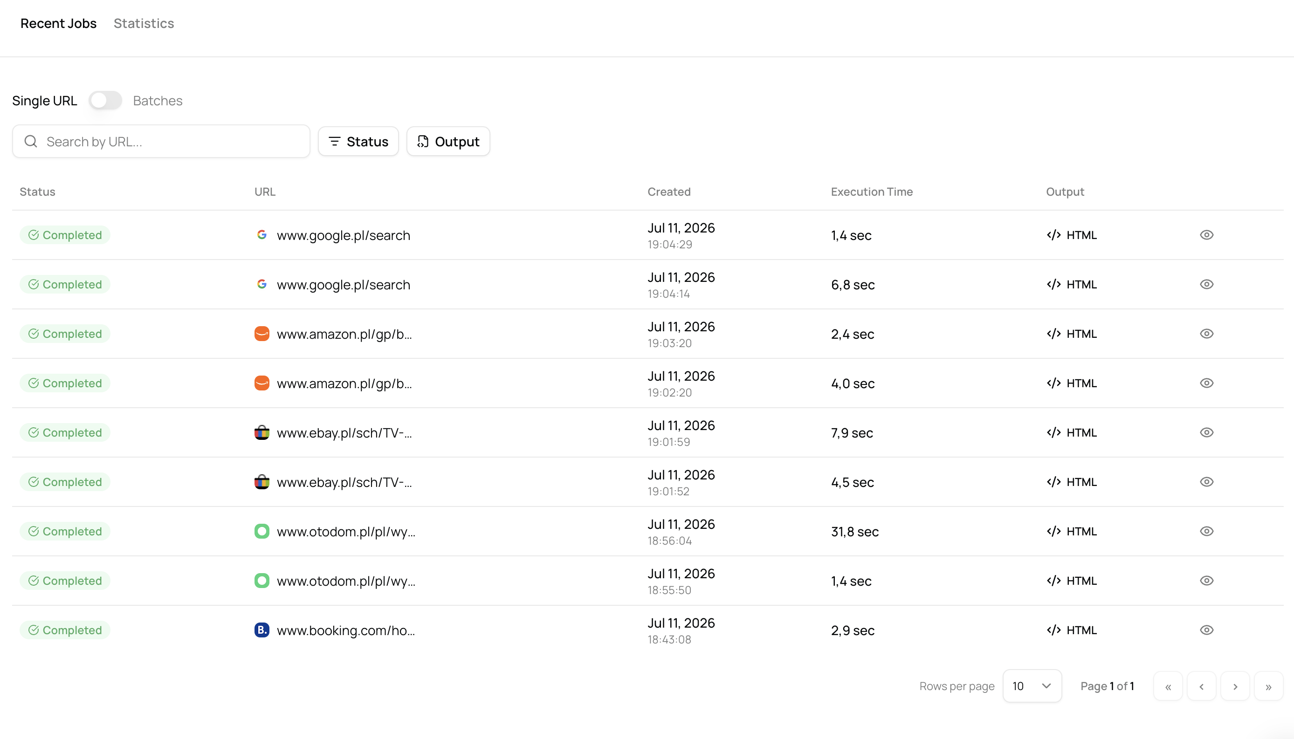Focus the Search by URL field
The image size is (1294, 739).
(161, 142)
